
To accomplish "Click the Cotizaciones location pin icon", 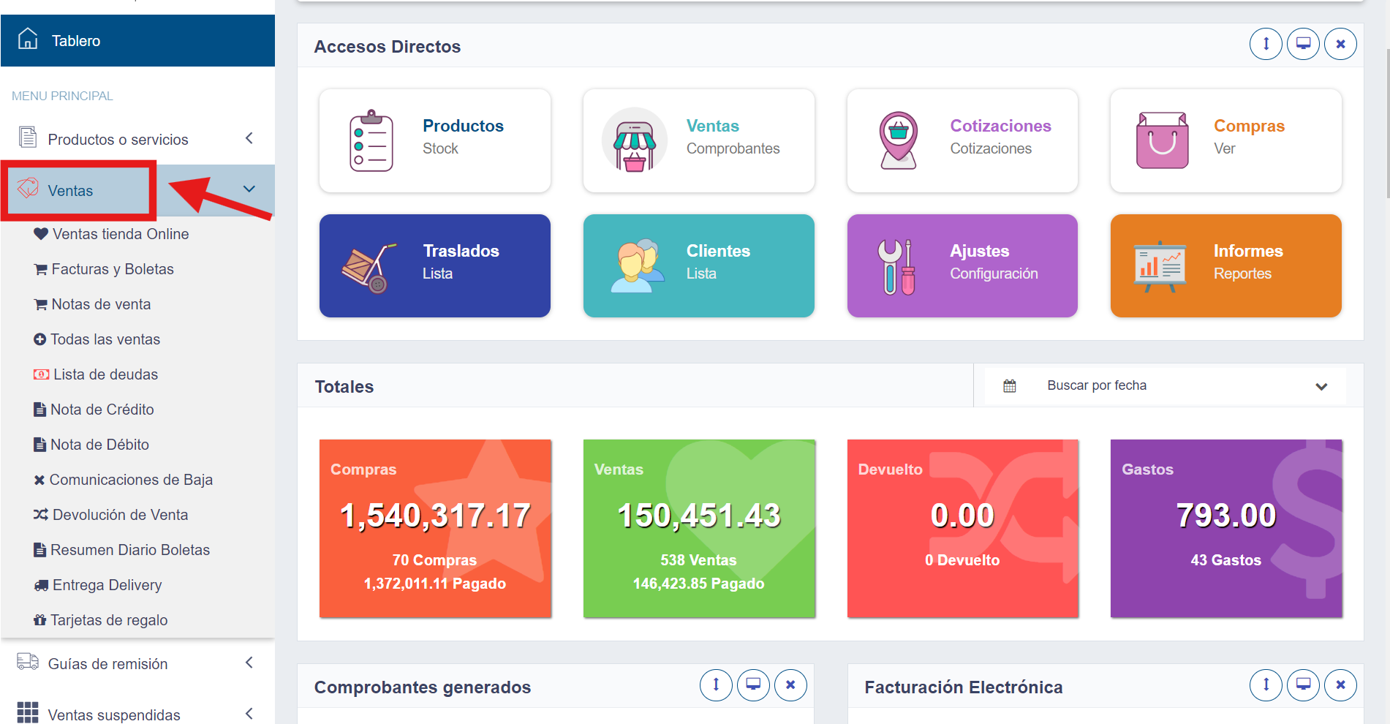I will [x=898, y=141].
